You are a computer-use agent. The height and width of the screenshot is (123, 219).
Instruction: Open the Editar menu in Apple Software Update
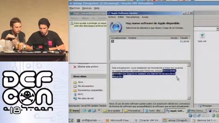click(121, 17)
